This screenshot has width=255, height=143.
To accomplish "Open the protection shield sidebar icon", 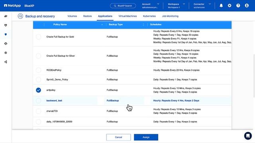I will 6,35.
